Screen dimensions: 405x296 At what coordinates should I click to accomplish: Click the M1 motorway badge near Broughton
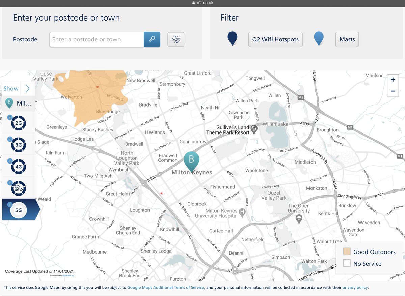click(350, 127)
